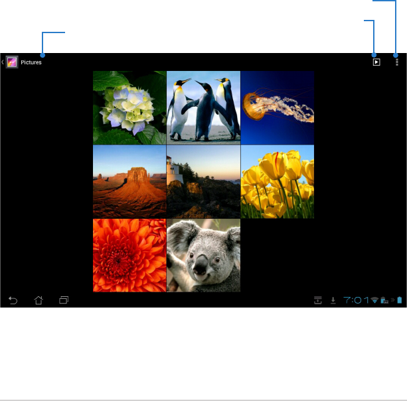
Task: Tap the Gallery app icon
Action: click(x=12, y=62)
